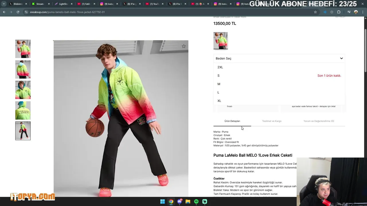Click the Materyal polyester composition line
367x206 pixels.
[246, 146]
